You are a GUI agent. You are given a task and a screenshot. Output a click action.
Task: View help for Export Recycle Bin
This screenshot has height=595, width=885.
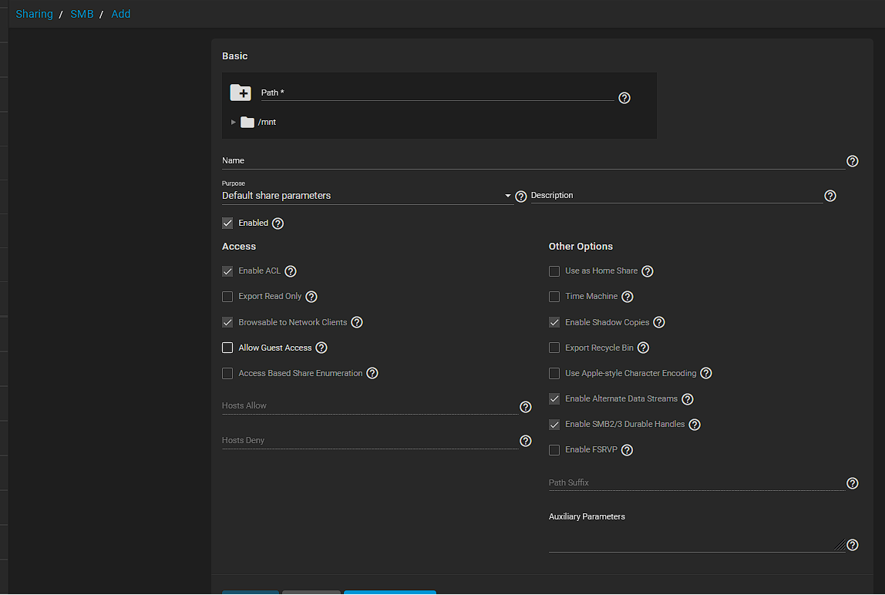click(643, 348)
